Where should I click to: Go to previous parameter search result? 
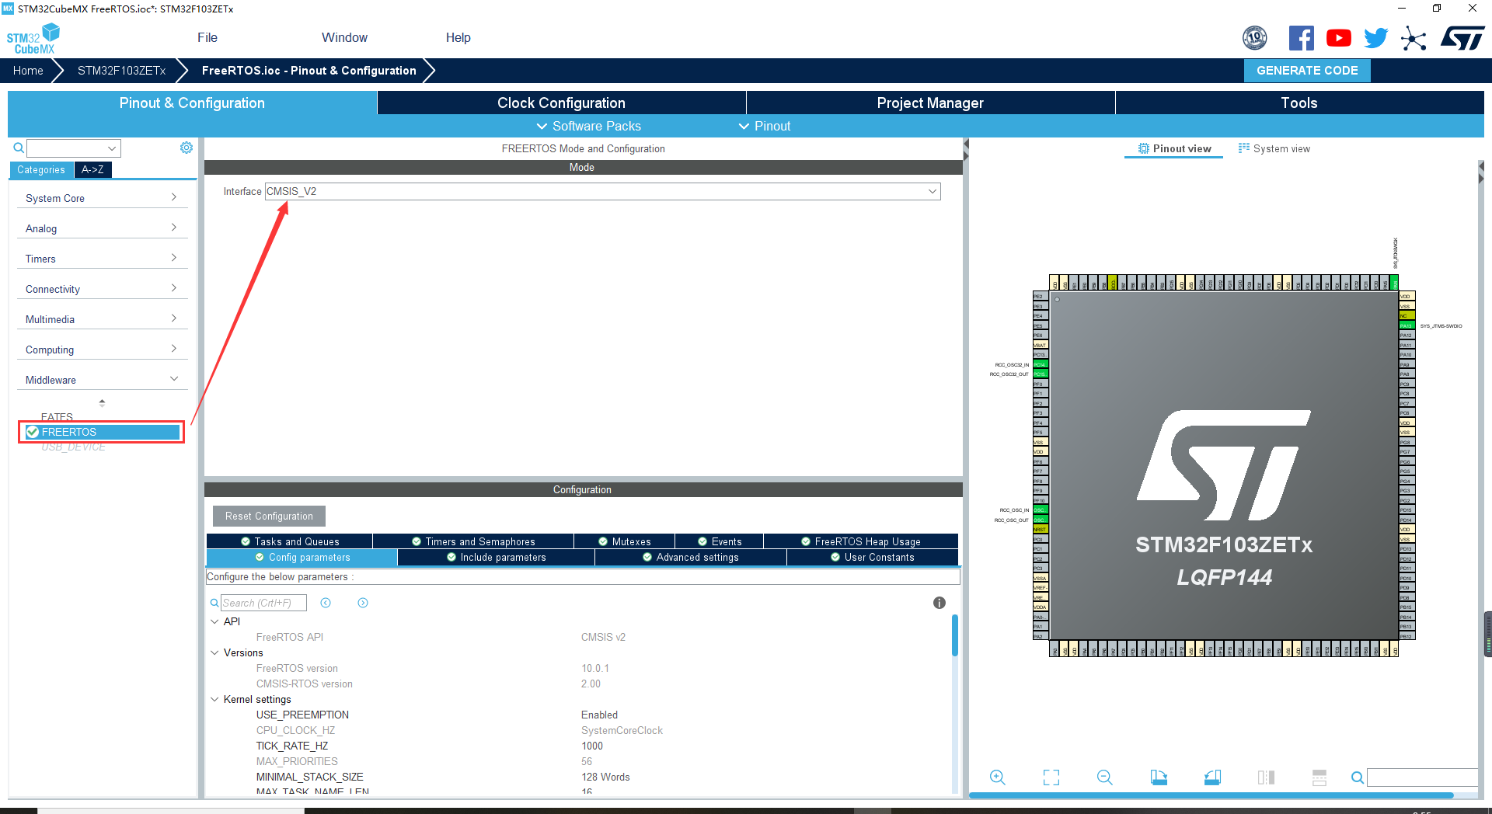(326, 603)
